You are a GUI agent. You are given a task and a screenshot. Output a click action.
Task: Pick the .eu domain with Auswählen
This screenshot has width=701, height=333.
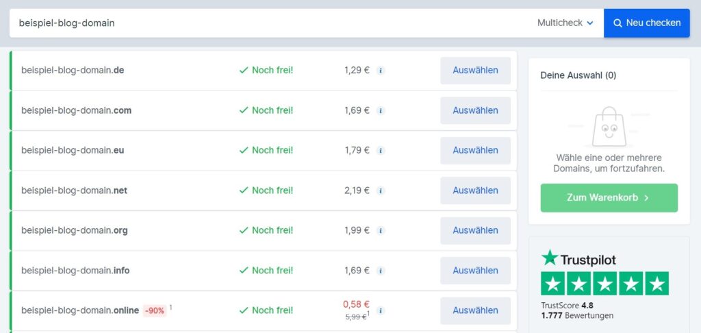tap(475, 150)
